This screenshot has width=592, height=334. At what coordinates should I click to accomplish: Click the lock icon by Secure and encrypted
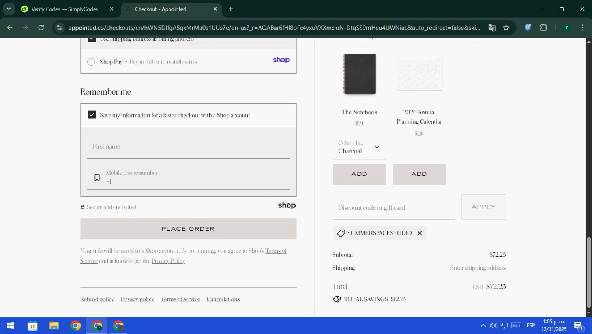[82, 207]
